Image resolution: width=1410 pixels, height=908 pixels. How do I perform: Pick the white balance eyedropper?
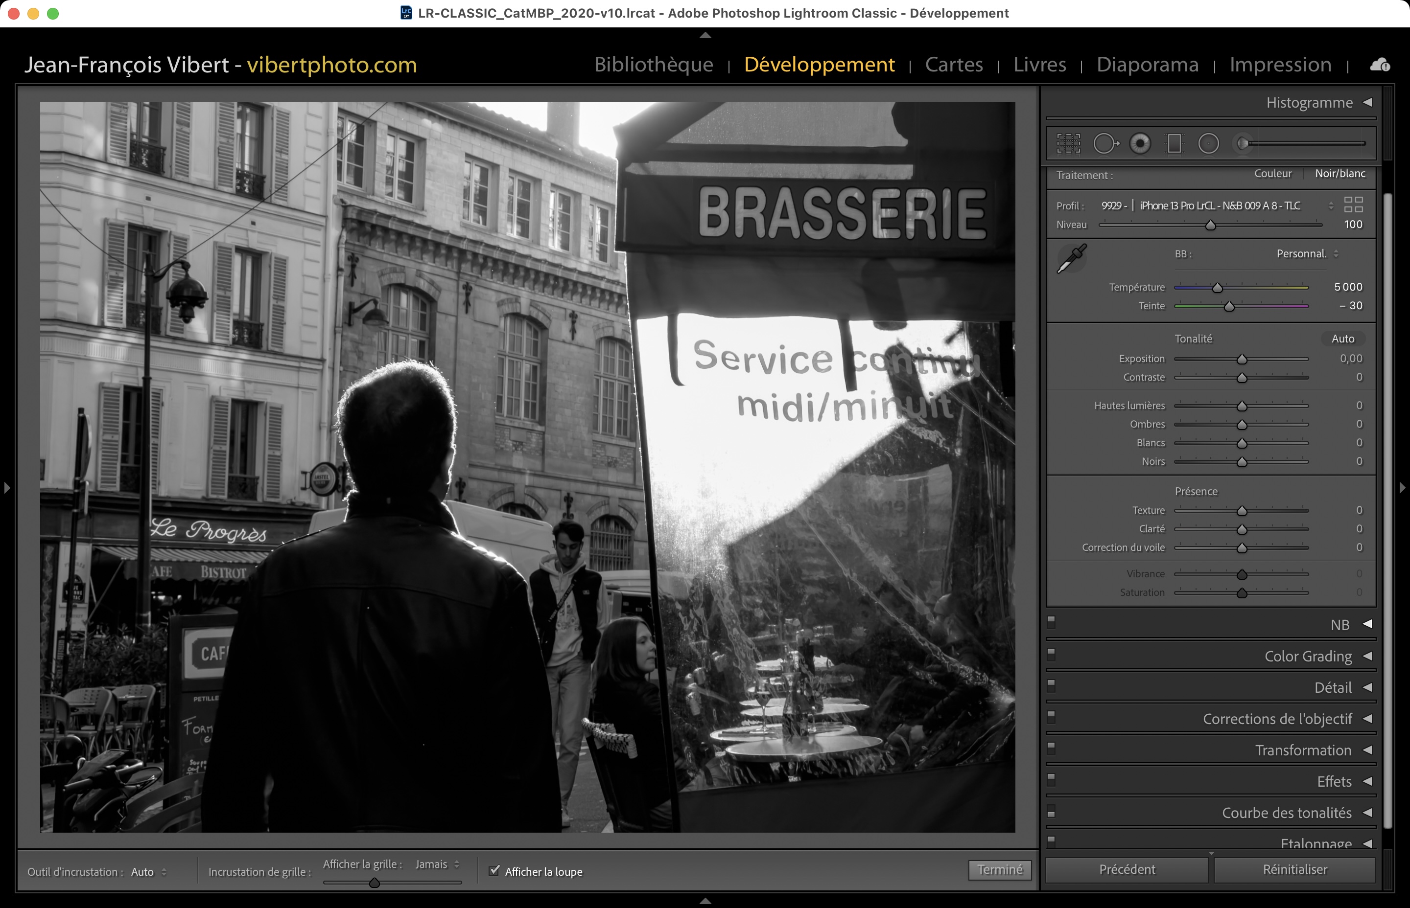pyautogui.click(x=1071, y=258)
